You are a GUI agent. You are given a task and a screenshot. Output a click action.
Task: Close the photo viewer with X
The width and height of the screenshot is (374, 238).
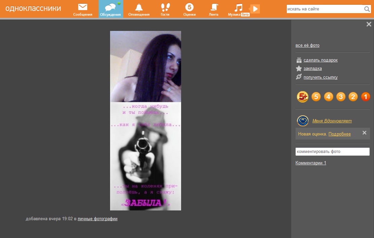point(369,24)
